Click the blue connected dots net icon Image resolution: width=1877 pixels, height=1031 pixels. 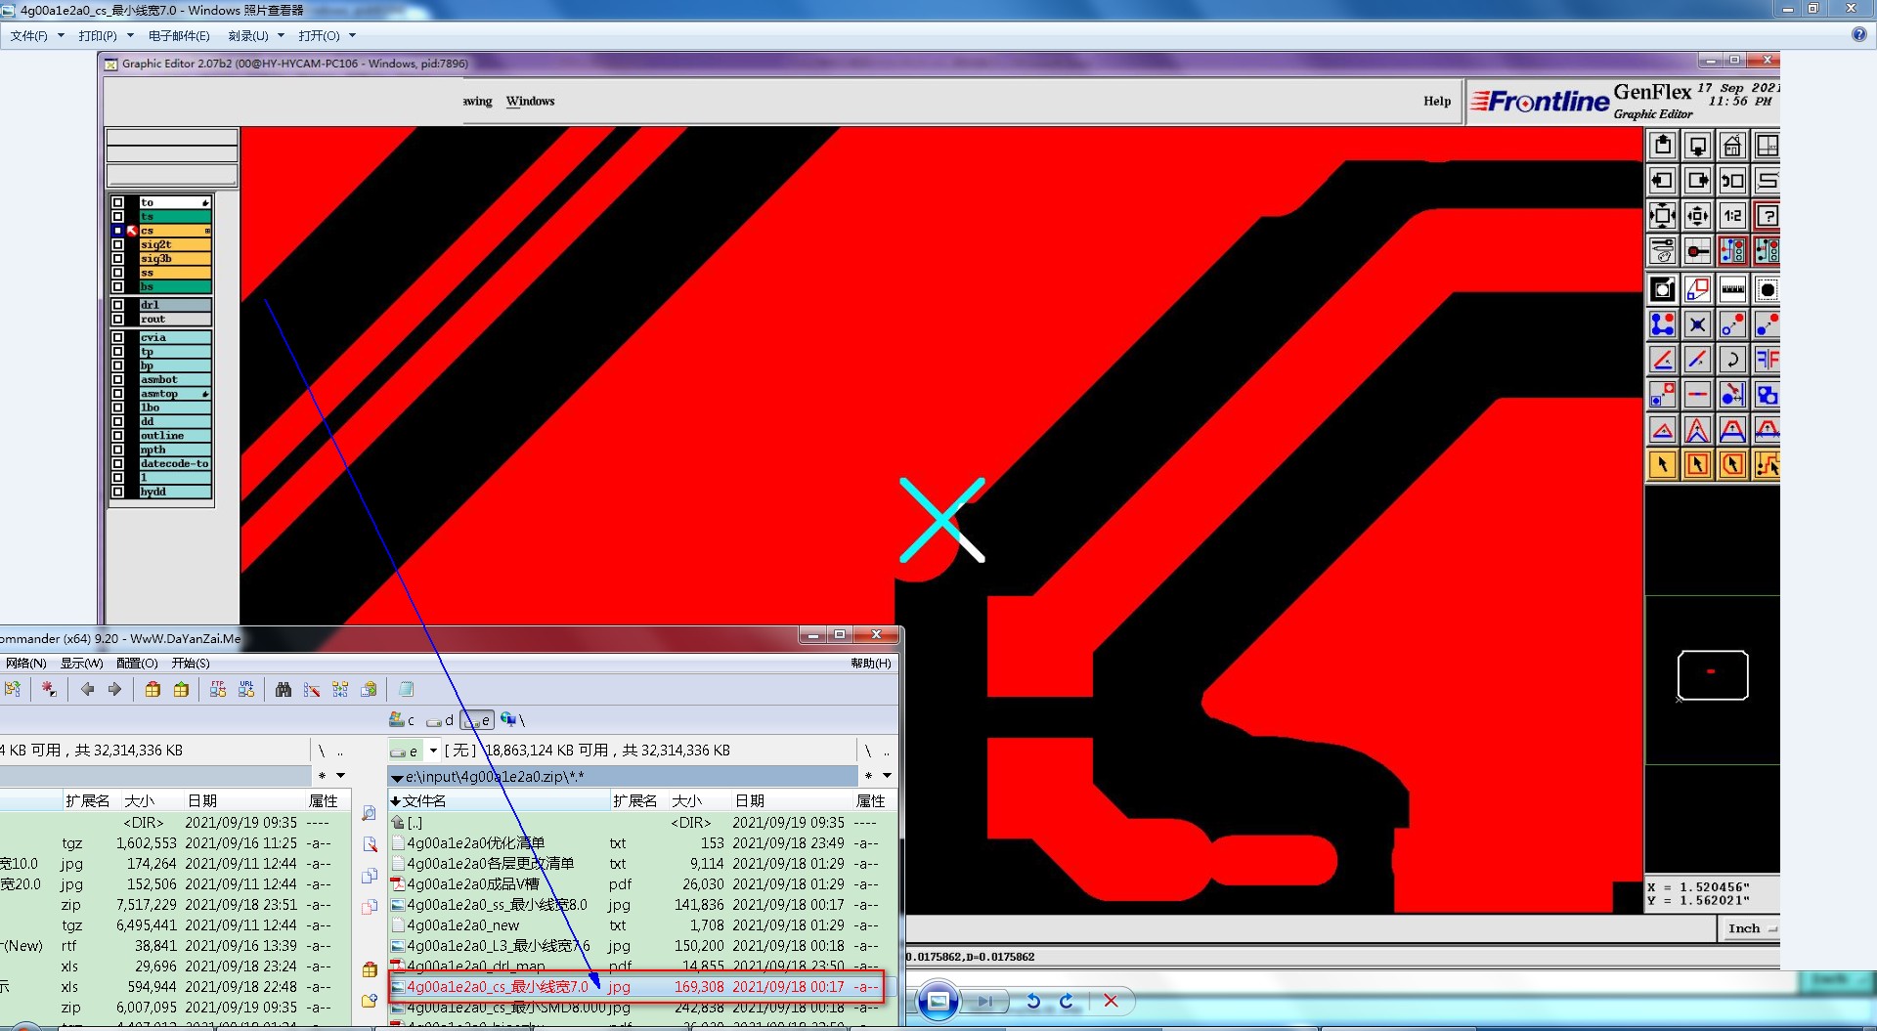(x=1662, y=324)
